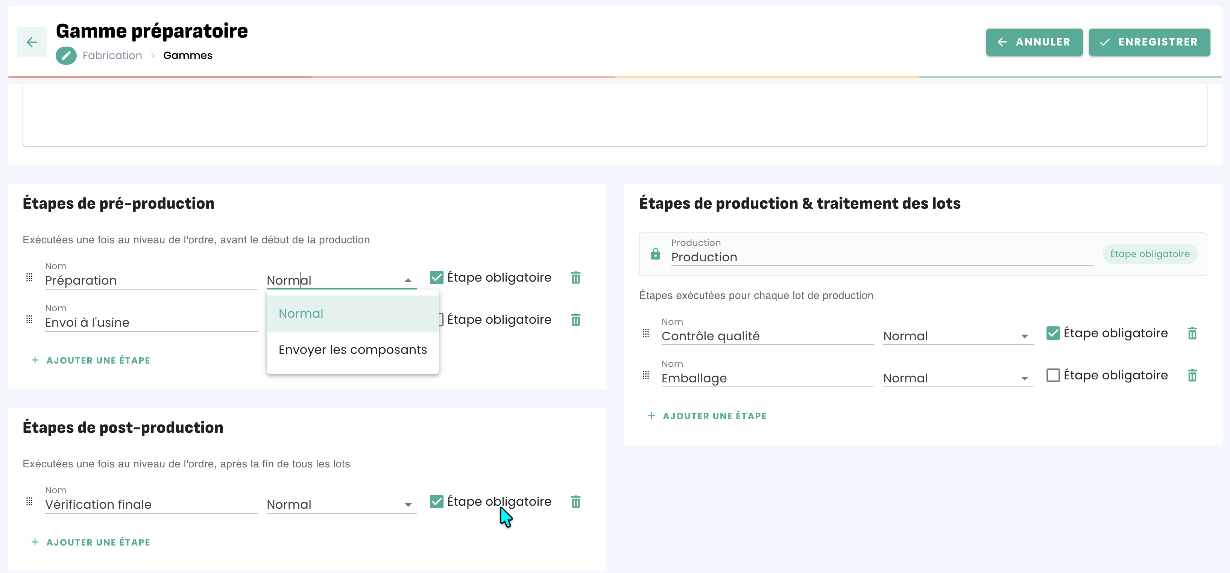Viewport: 1230px width, 573px height.
Task: Toggle Étape obligatoire for Vérification finale
Action: click(x=436, y=502)
